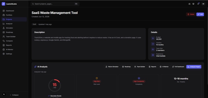The width and height of the screenshot is (208, 98).
Task: Click the Updated 1 day ago text
Action: tap(45, 24)
